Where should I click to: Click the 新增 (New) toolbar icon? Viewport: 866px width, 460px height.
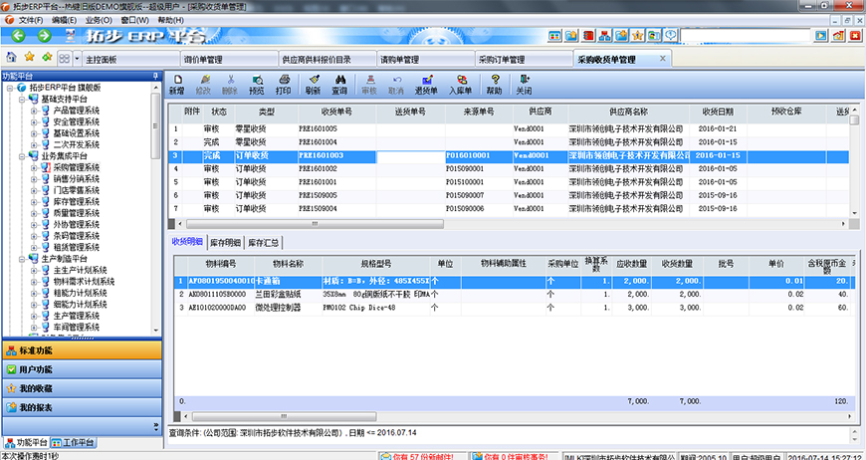176,84
